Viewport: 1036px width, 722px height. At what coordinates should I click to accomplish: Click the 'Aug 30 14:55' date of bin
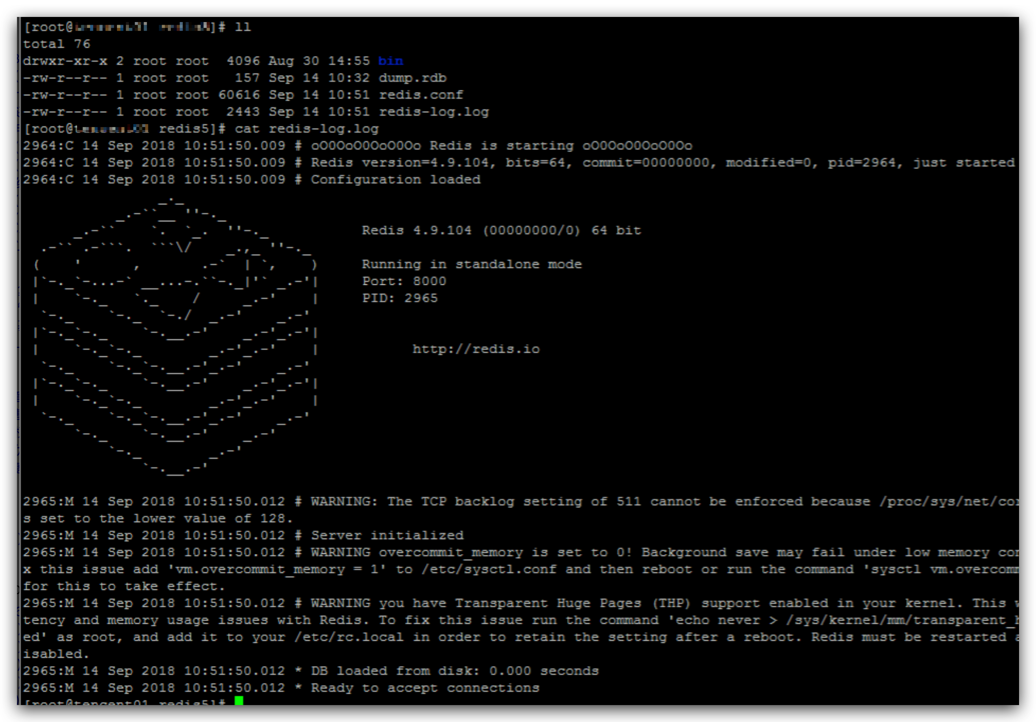pyautogui.click(x=319, y=61)
